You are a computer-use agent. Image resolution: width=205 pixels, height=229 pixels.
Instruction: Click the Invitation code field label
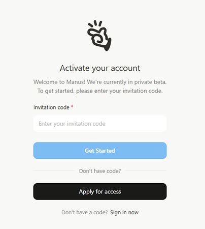pos(51,107)
